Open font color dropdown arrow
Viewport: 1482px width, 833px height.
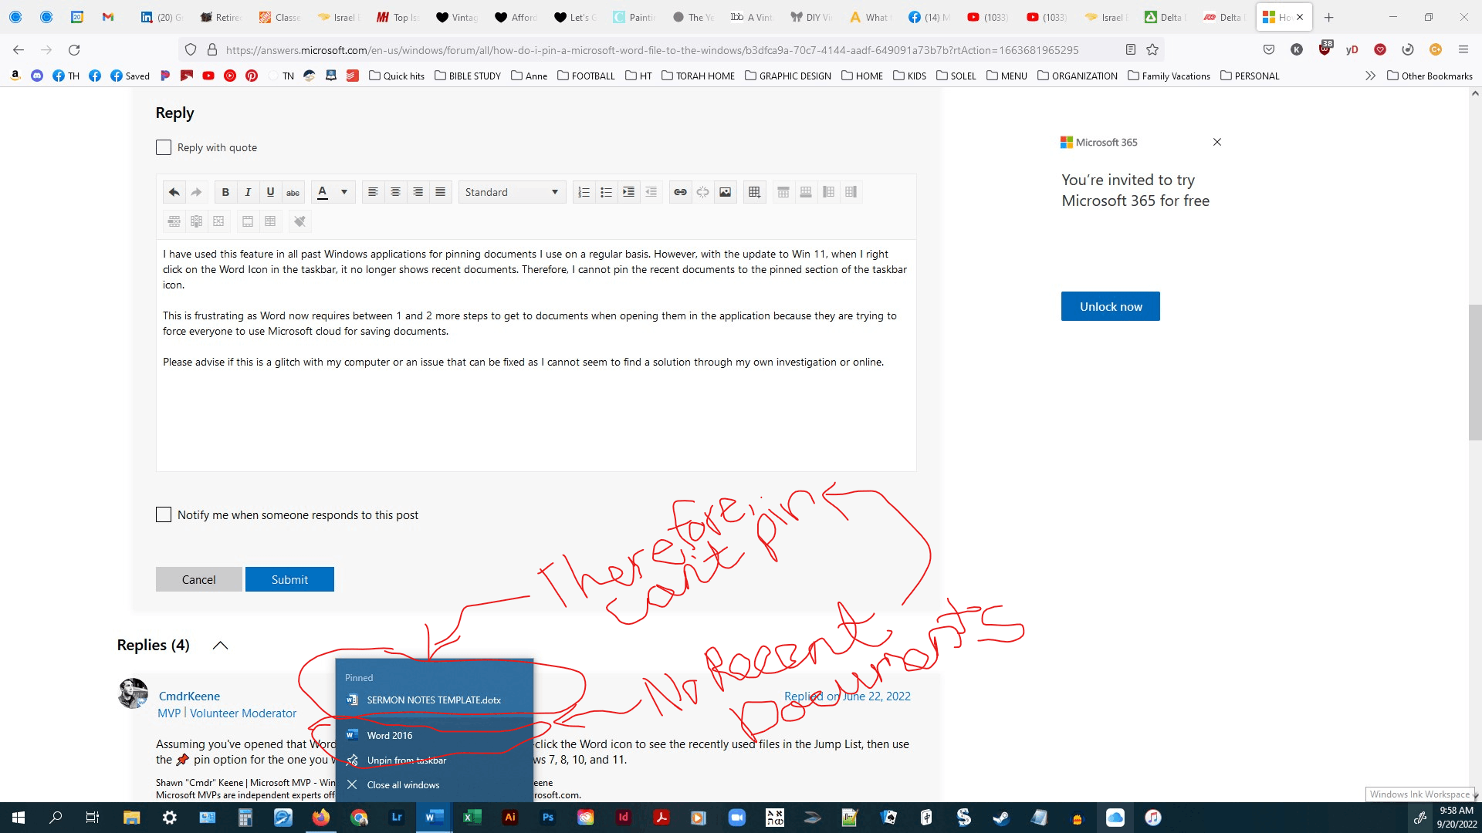[x=344, y=192]
